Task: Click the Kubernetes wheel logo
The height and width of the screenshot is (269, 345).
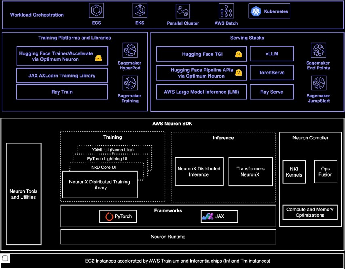Action: pyautogui.click(x=256, y=11)
